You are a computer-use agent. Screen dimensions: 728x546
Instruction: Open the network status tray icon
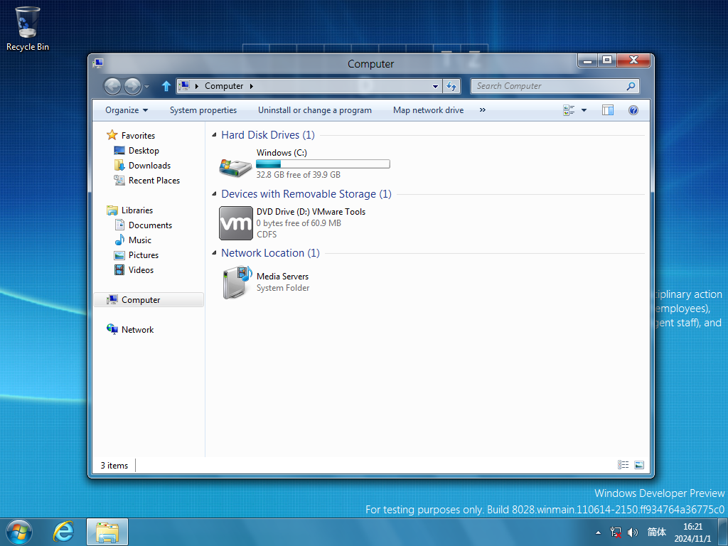coord(616,532)
